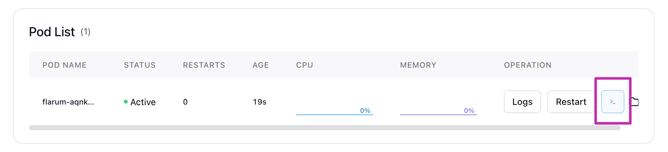
Task: Click the Active status text
Action: (x=143, y=102)
